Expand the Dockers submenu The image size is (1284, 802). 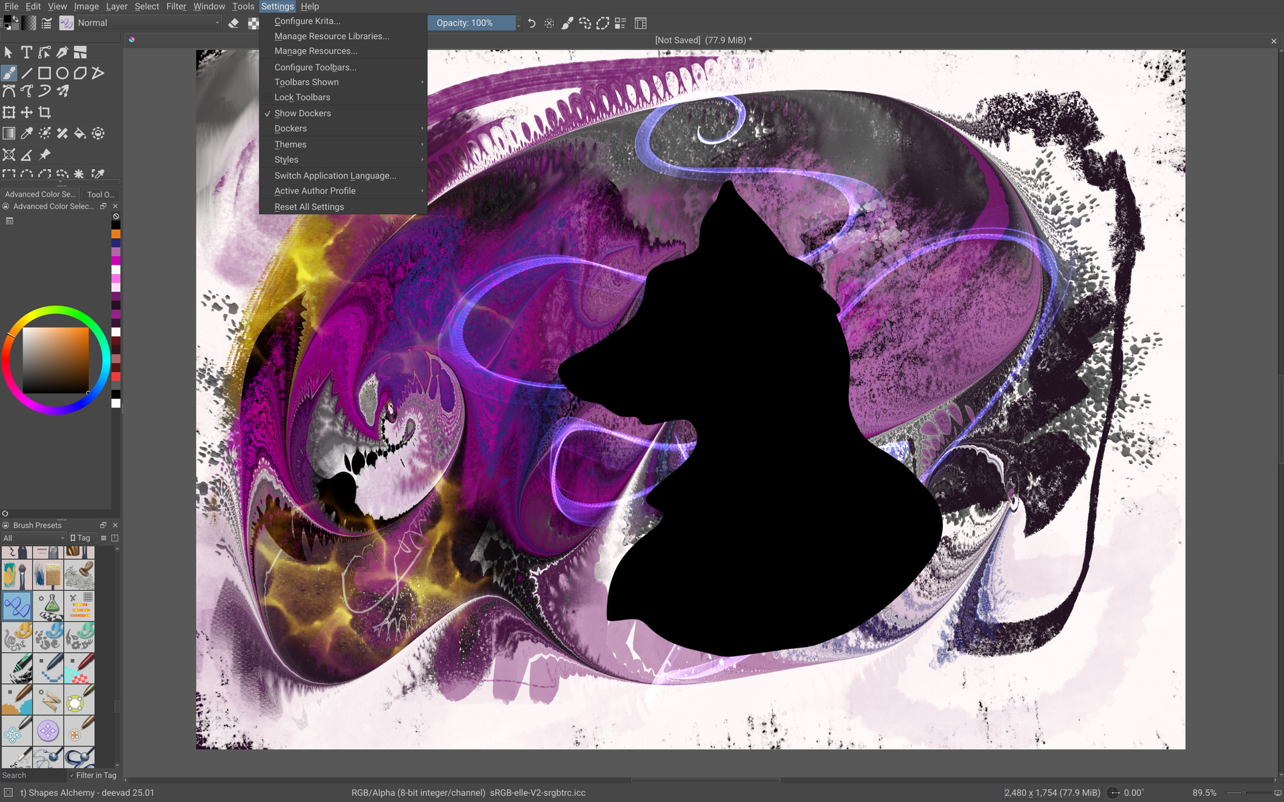pos(343,128)
